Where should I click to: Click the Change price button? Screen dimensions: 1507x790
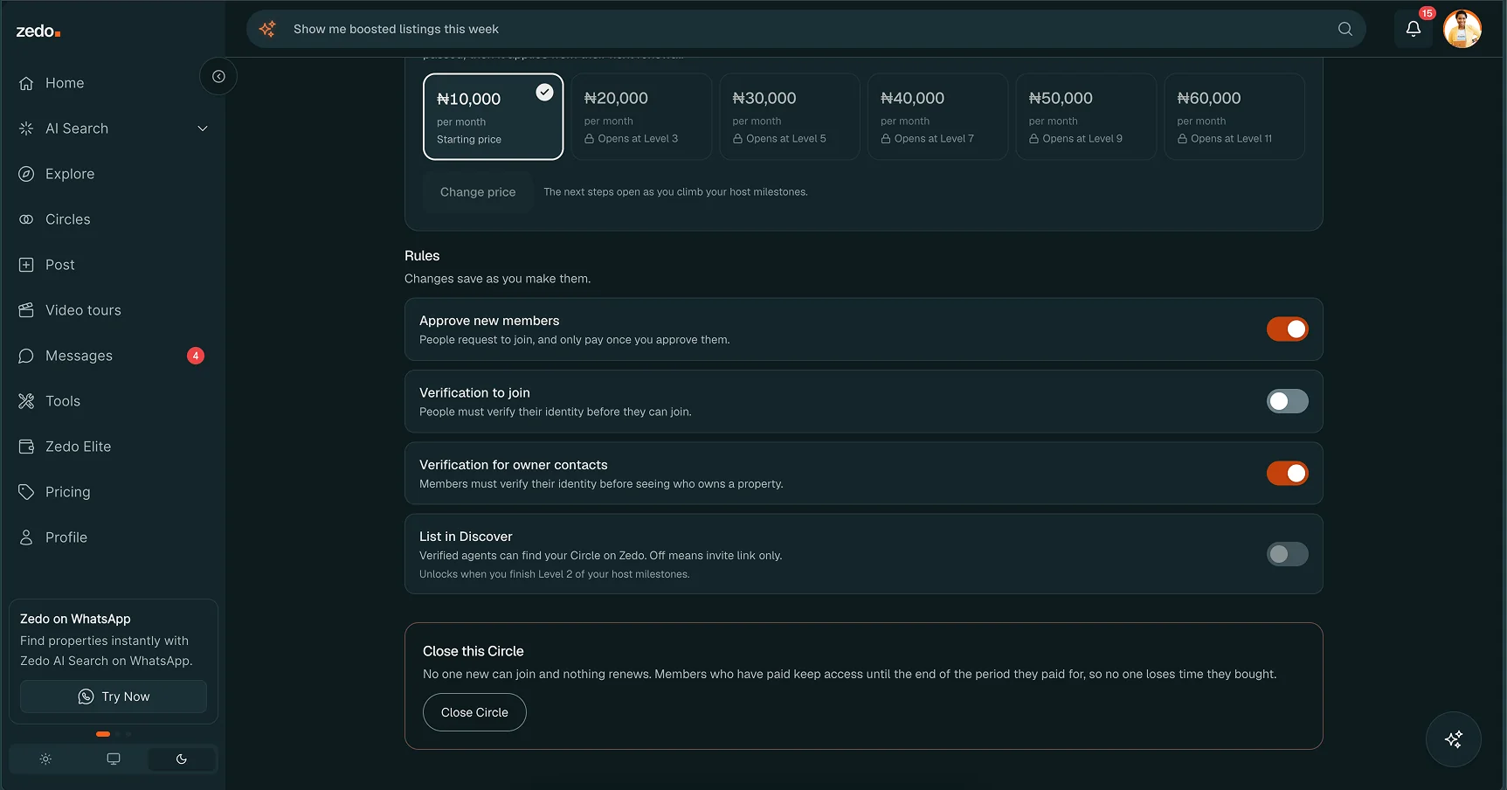[478, 192]
